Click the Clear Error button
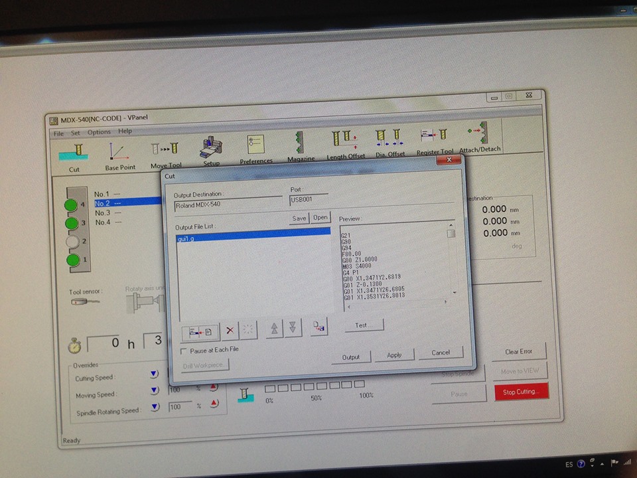The image size is (637, 478). pos(519,352)
